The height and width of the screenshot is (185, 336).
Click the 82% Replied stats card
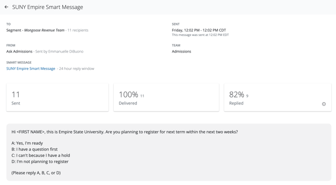click(277, 97)
